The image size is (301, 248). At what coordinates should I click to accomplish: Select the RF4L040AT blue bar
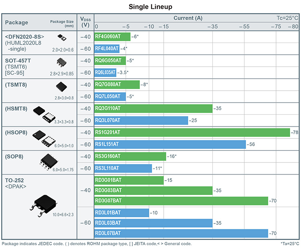pyautogui.click(x=107, y=49)
